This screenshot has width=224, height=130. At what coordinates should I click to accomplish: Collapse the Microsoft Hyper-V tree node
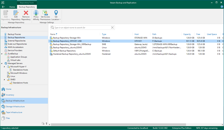[x=4, y=67]
